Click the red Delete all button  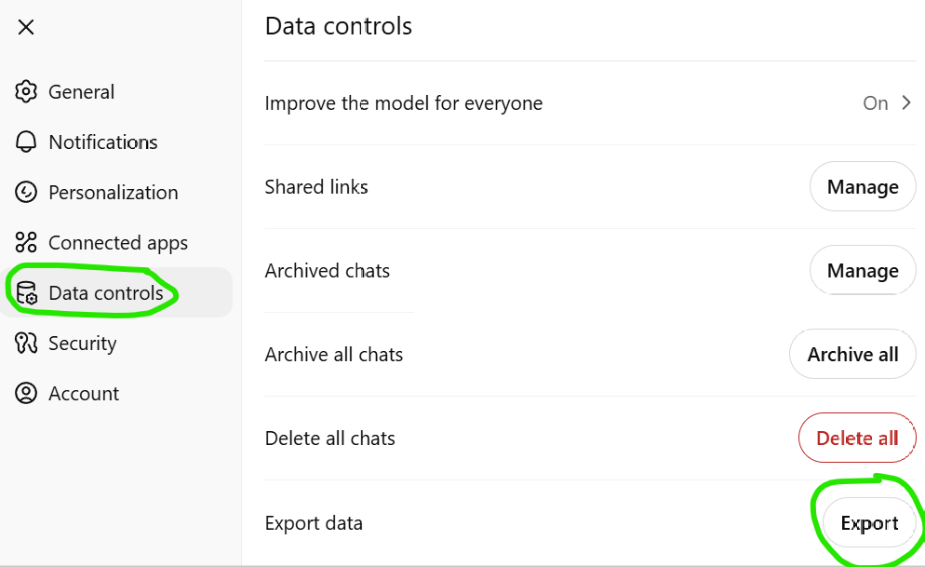[858, 439]
